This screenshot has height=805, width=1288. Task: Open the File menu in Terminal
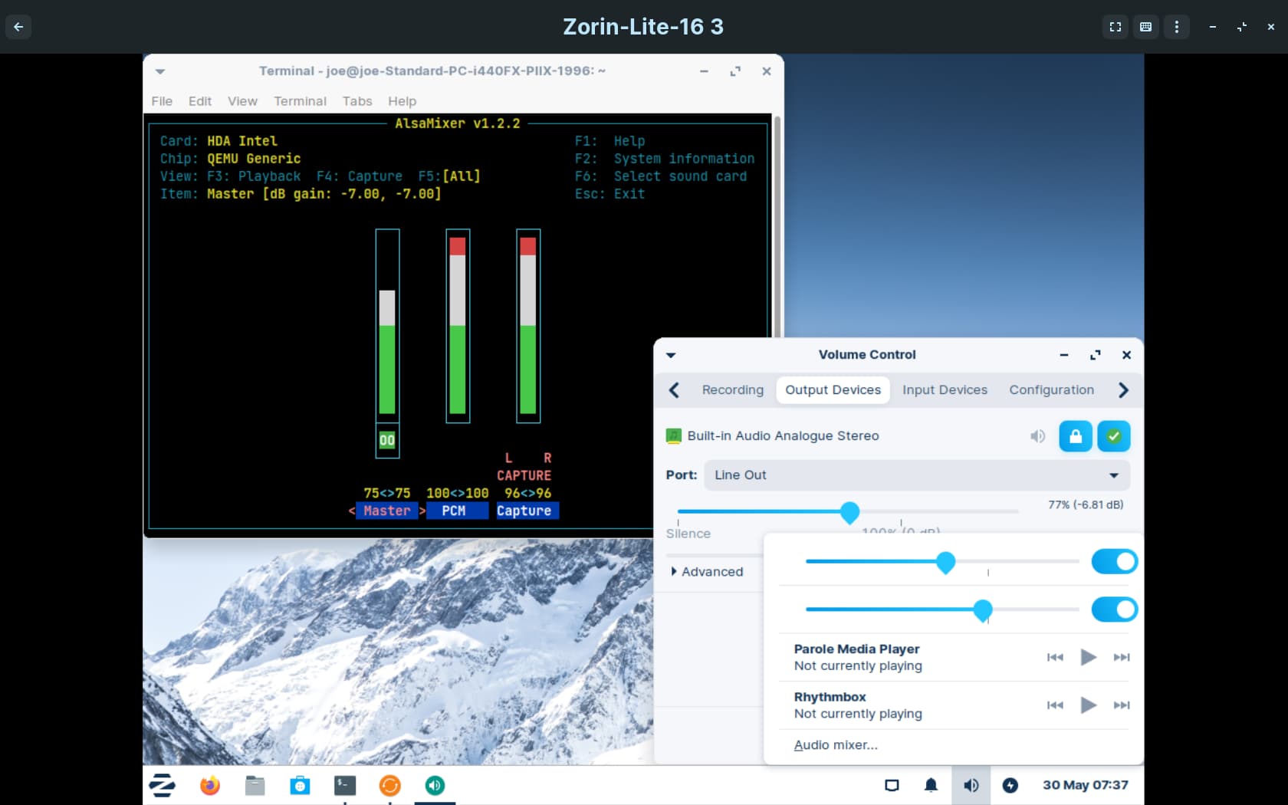point(162,101)
